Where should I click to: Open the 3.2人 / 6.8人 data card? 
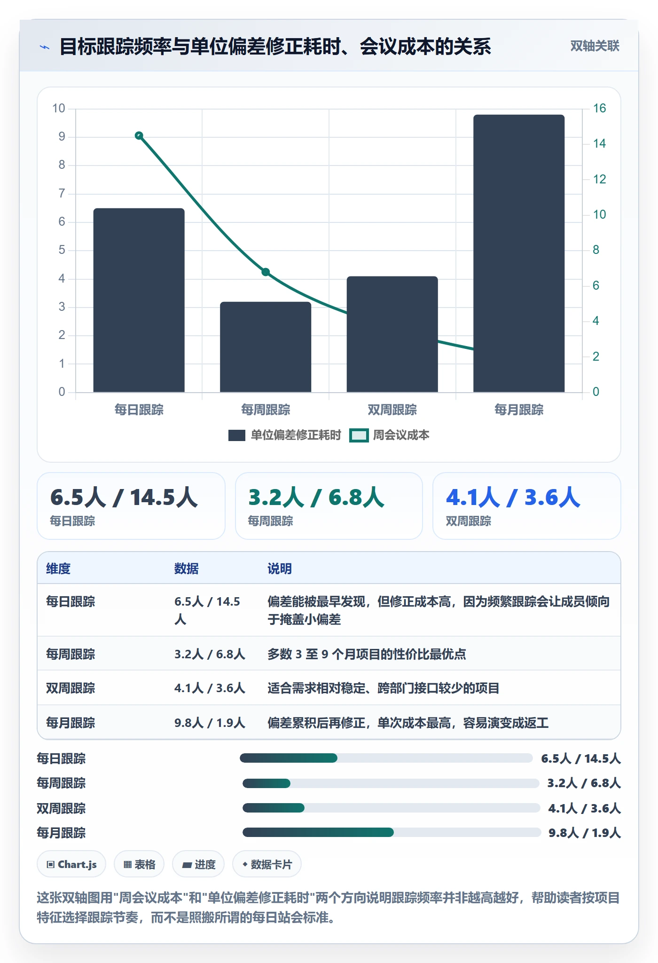(329, 506)
